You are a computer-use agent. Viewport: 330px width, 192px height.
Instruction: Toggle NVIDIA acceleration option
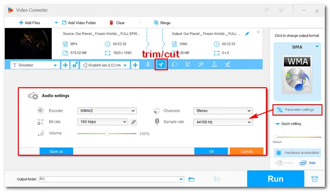click(x=285, y=163)
